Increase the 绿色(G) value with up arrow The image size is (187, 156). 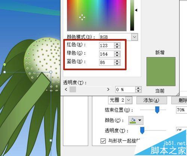pyautogui.click(x=117, y=52)
